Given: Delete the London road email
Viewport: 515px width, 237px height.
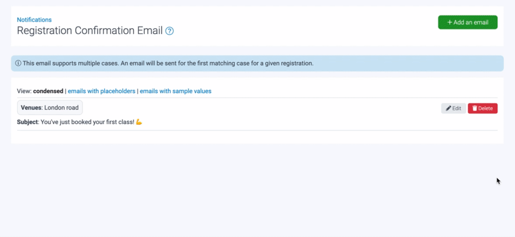Looking at the screenshot, I should pos(483,108).
